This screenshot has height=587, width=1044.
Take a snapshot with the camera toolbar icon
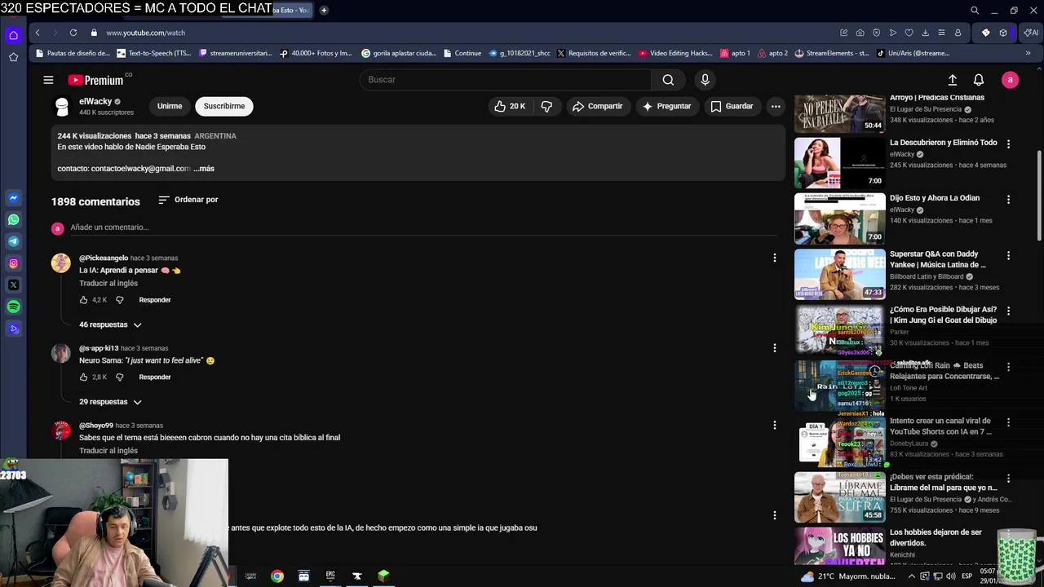[860, 33]
